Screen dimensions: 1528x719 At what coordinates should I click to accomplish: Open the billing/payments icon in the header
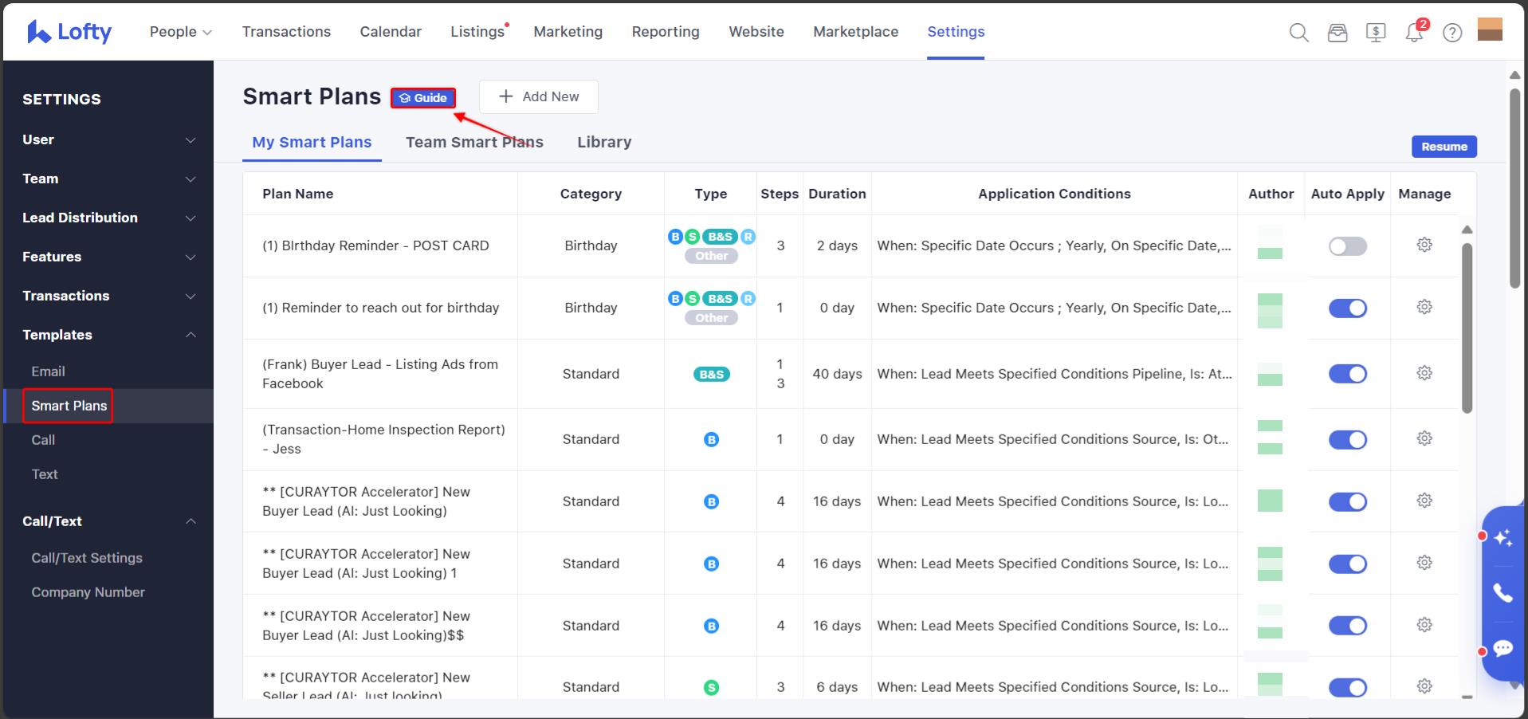point(1375,32)
